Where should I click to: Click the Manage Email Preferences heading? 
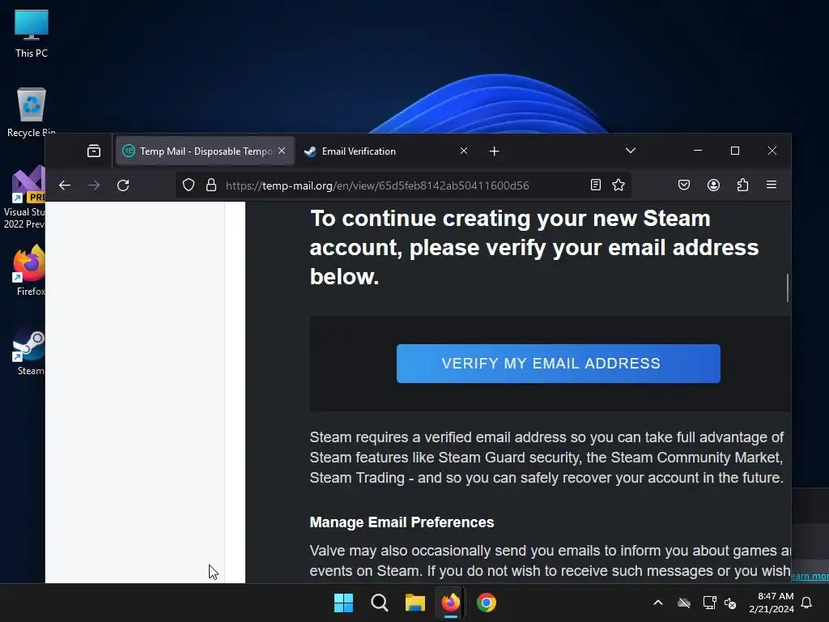[x=402, y=522]
